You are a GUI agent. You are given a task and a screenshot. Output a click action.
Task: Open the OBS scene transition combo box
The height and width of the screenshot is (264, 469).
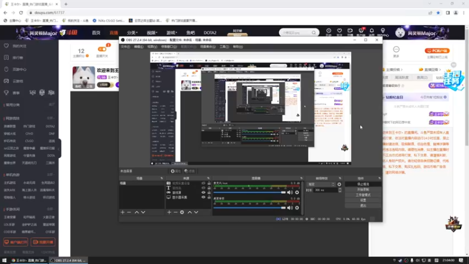321,184
